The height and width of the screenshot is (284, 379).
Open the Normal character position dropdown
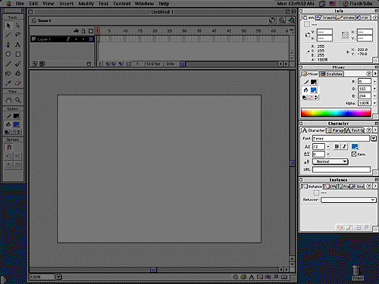330,161
